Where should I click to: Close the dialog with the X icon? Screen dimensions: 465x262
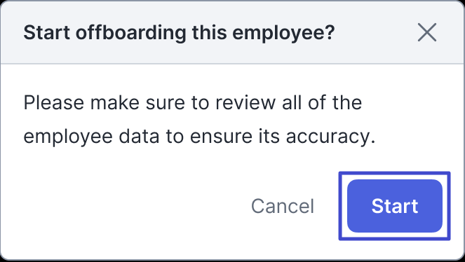427,32
